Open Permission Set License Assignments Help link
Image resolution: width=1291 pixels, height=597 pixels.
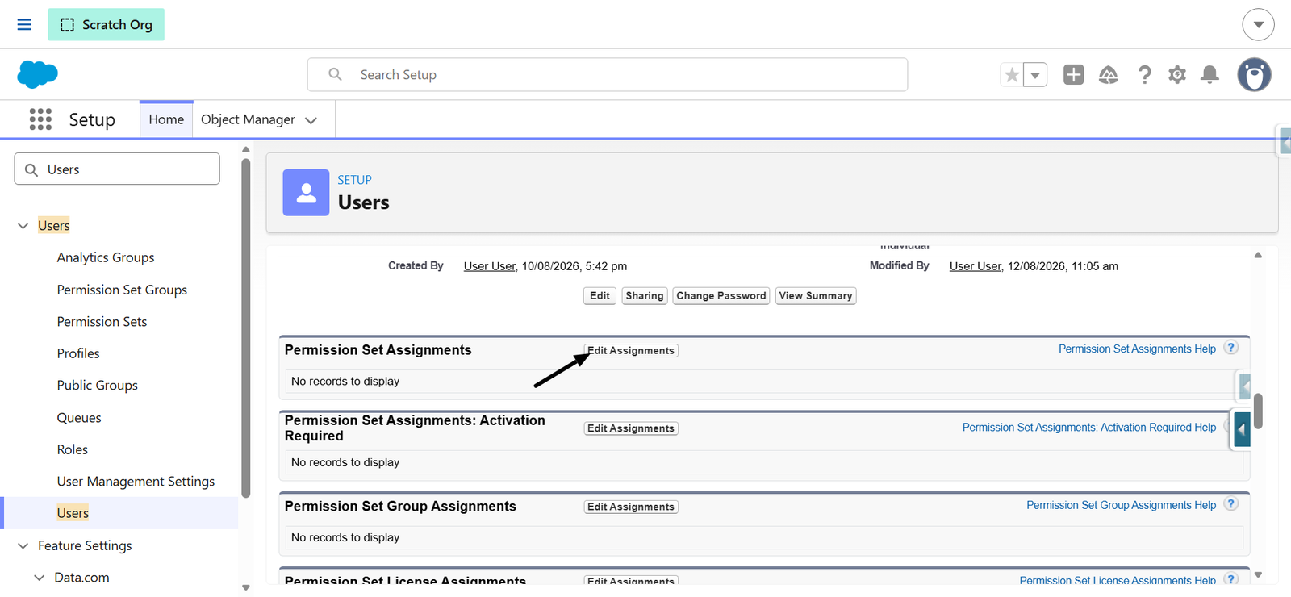pos(1118,580)
